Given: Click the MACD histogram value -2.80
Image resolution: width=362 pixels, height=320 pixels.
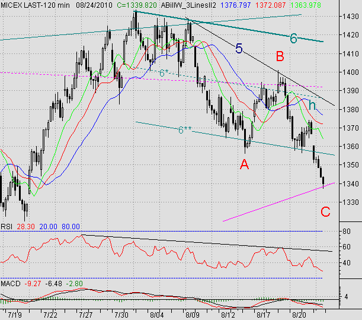Looking at the screenshot, I should point(74,283).
